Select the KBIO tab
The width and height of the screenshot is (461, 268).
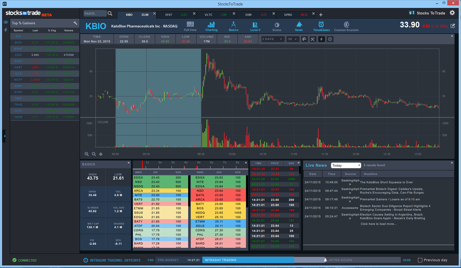pos(137,15)
